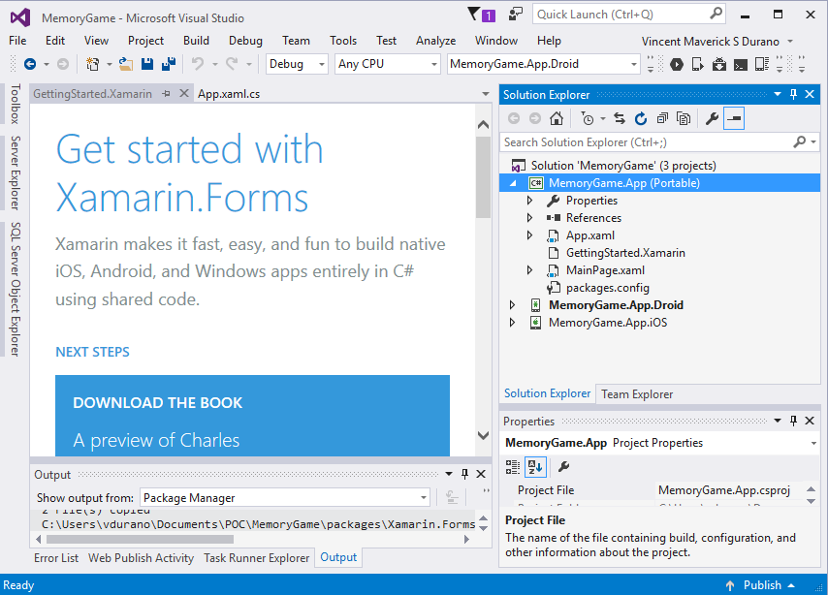Open the Vincent Maverick S Durano account dropdown
This screenshot has height=595, width=828.
coord(717,41)
